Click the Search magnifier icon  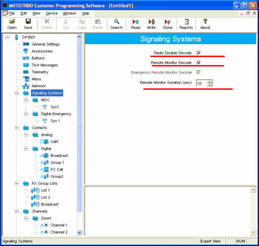[116, 21]
